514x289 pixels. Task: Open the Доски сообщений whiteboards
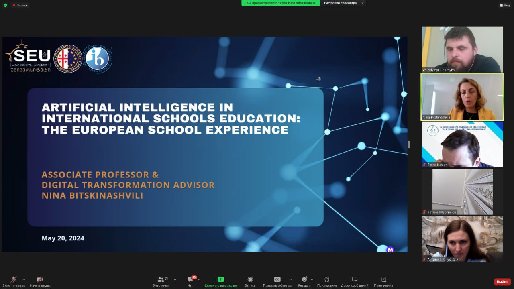tap(355, 281)
